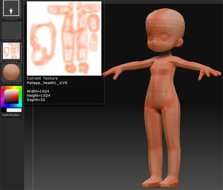Click the character model's torso
Viewport: 223px width, 190px height.
(162, 82)
